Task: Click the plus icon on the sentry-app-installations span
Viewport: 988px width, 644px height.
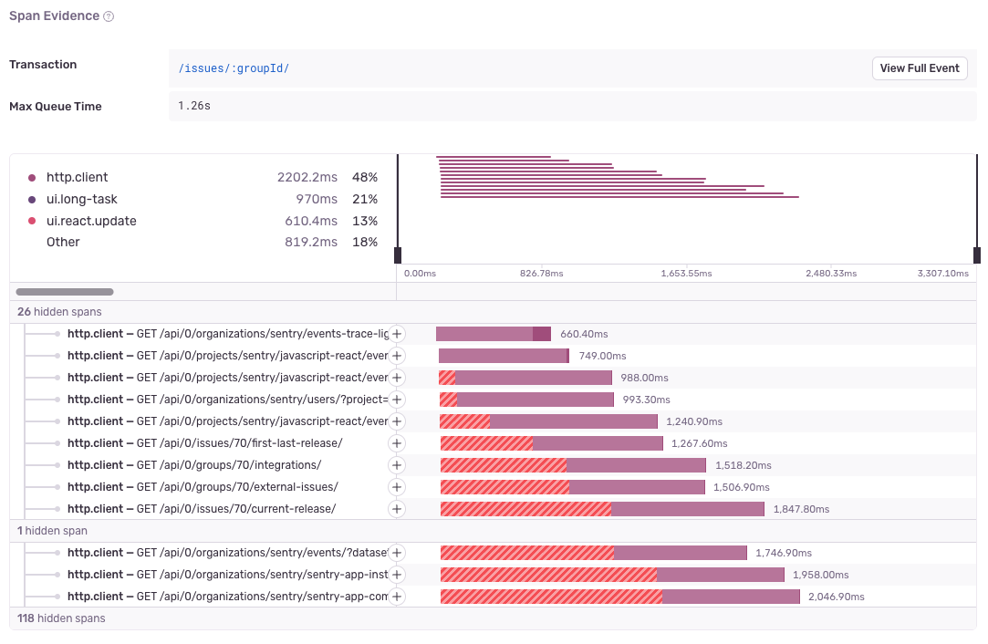Action: tap(397, 575)
